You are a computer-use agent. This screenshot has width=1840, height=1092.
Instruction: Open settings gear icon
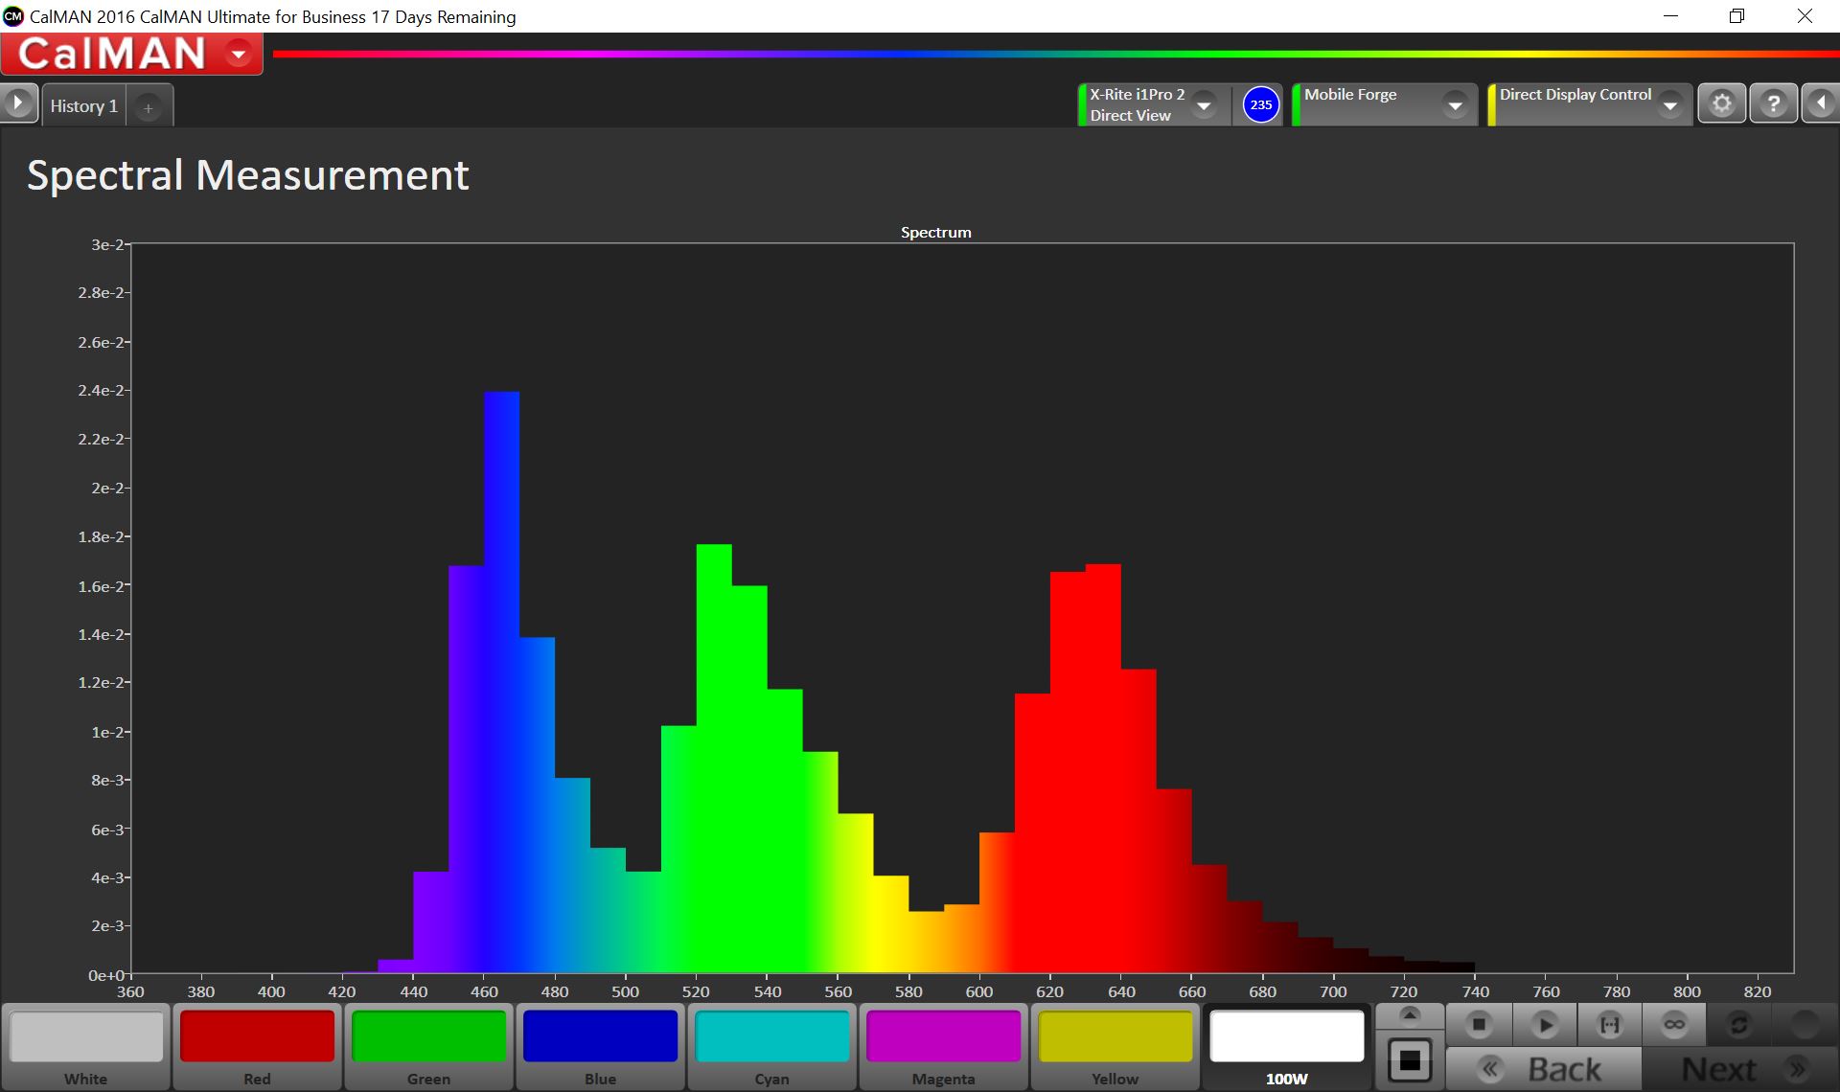pyautogui.click(x=1722, y=103)
